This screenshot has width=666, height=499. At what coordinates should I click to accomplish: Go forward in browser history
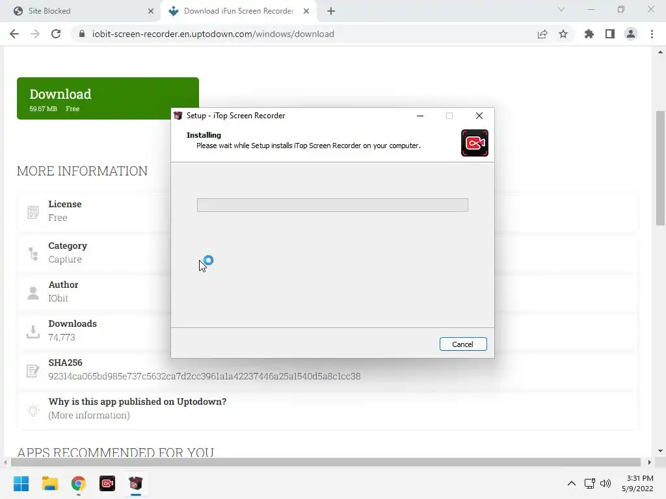tap(35, 34)
